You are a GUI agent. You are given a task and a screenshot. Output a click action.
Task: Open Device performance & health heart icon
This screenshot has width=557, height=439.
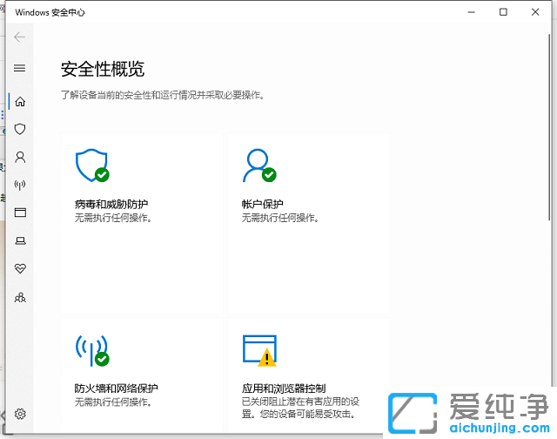click(20, 268)
